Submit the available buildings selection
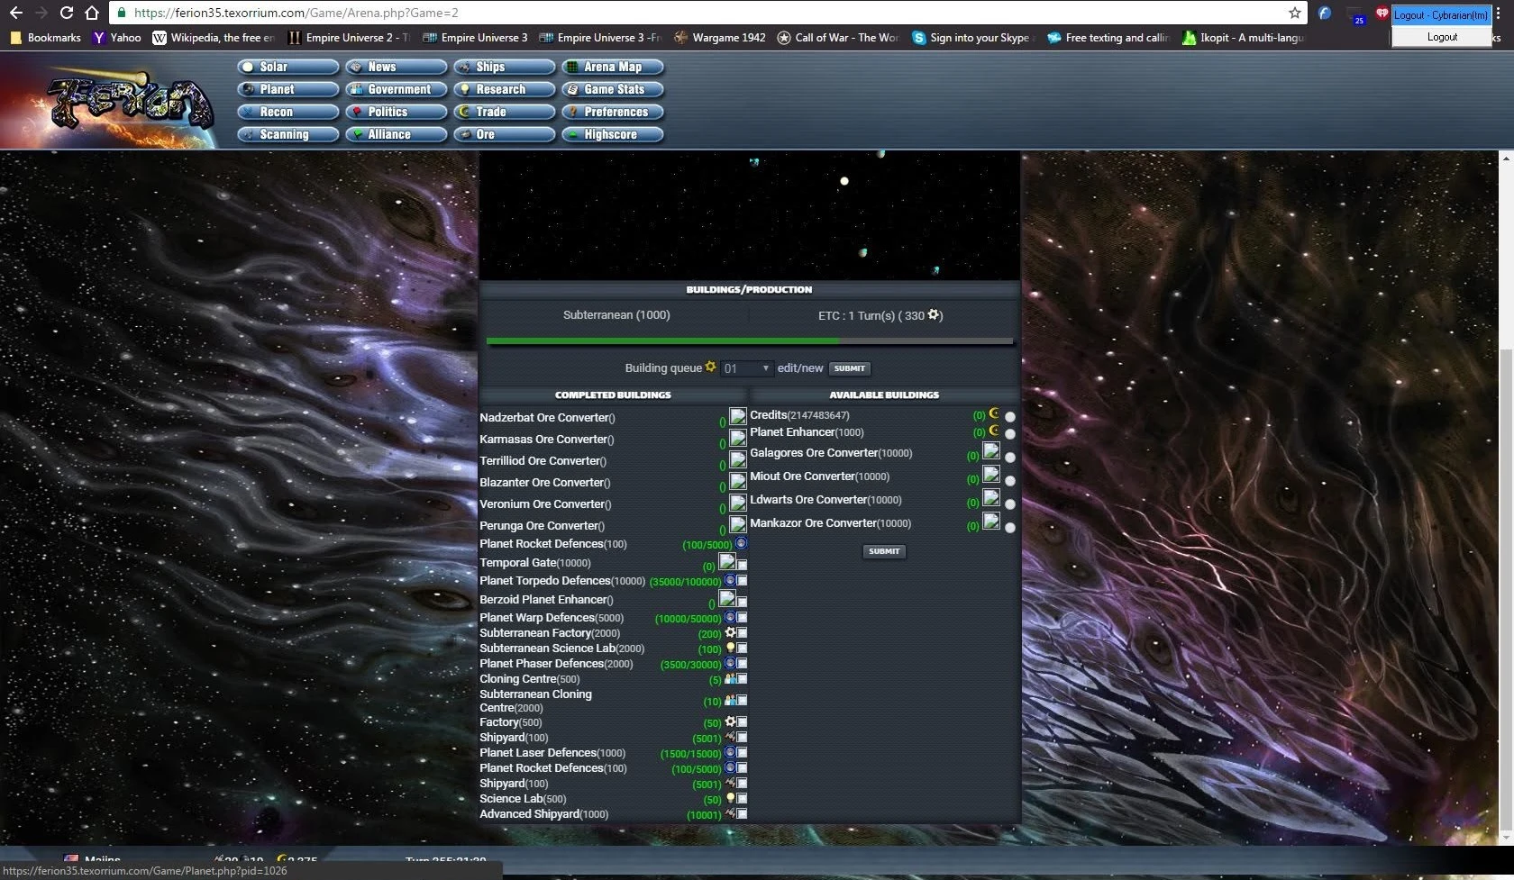 point(884,551)
